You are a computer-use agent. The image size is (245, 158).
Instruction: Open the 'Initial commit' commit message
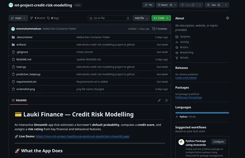(84, 52)
